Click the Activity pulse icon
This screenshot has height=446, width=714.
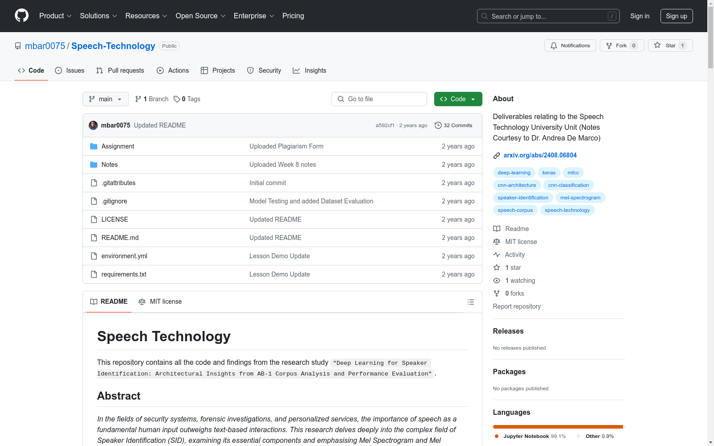click(x=497, y=255)
